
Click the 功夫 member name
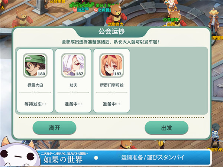coord(73,85)
